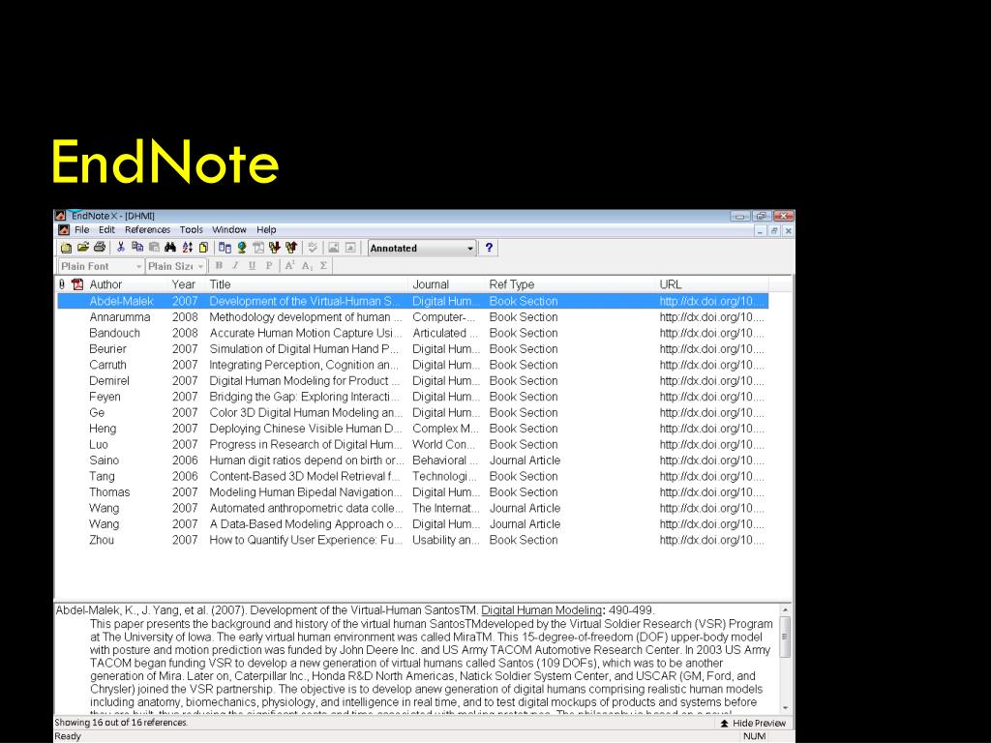The image size is (991, 743).
Task: Click the Import down-arrow icon
Action: click(x=274, y=248)
